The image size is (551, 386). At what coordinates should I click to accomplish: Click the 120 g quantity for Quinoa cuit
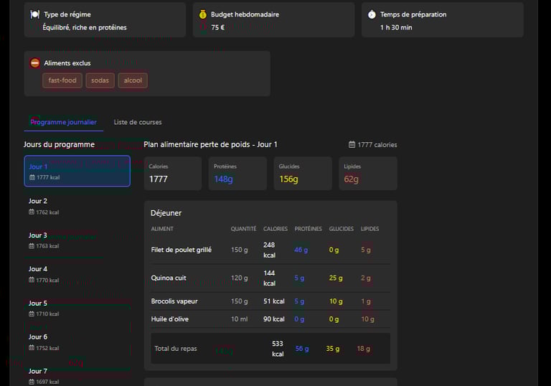(x=240, y=278)
